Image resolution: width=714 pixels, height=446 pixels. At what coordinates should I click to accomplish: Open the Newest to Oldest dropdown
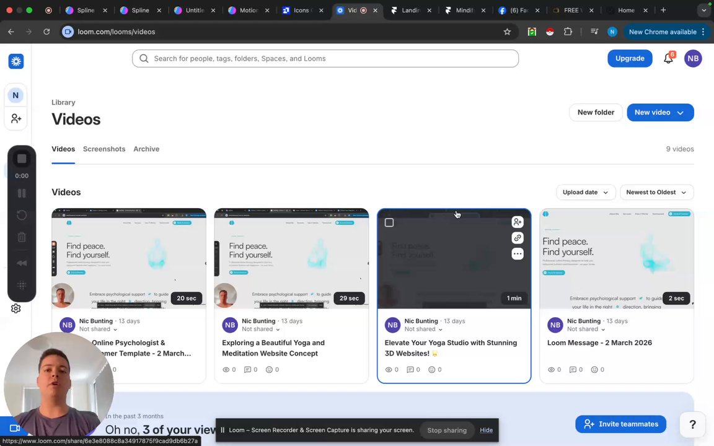[656, 192]
